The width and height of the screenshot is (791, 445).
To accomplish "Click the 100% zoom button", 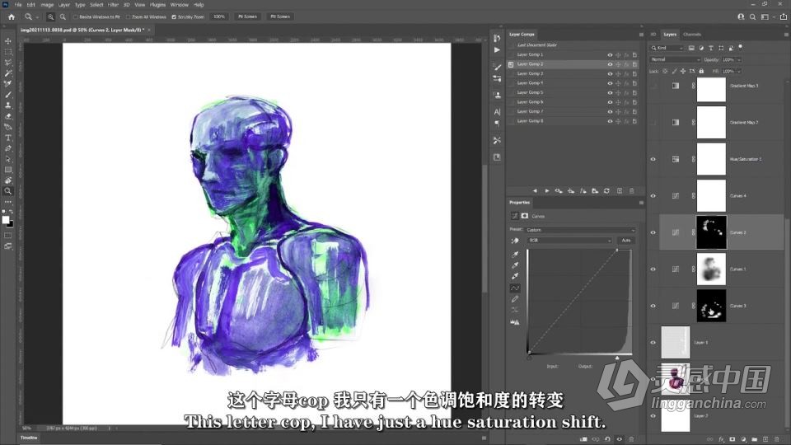I will (x=218, y=16).
